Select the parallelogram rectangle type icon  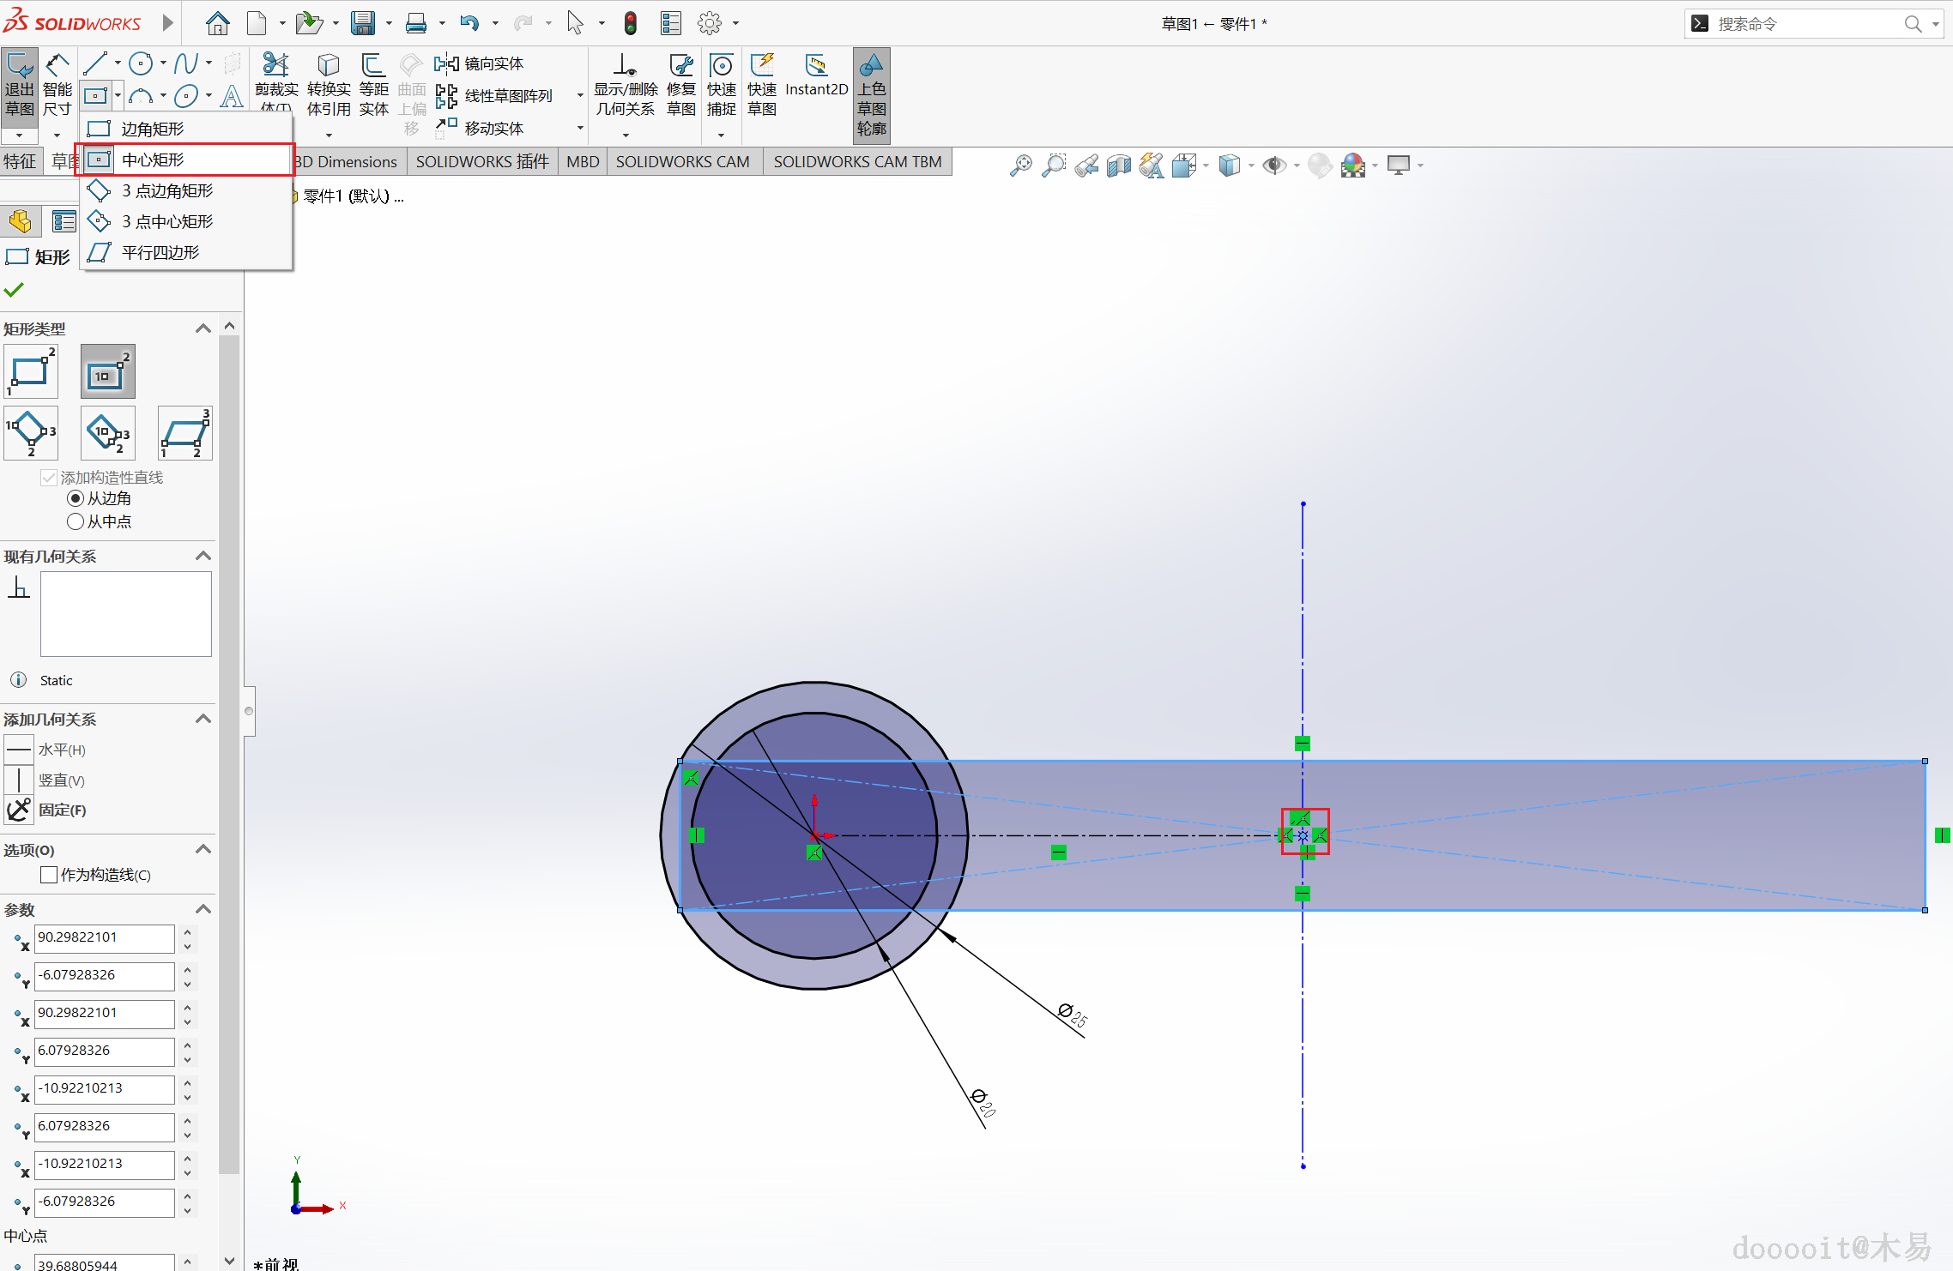coord(185,433)
